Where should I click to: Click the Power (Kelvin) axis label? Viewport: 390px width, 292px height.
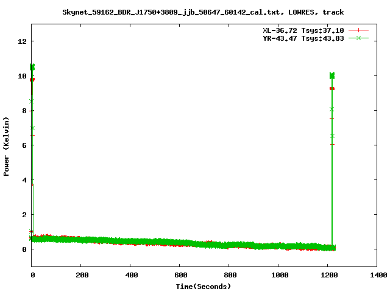click(6, 147)
